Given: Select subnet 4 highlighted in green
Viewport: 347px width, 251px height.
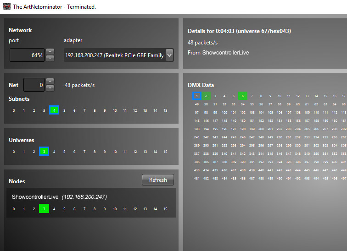Looking at the screenshot, I should [54, 110].
